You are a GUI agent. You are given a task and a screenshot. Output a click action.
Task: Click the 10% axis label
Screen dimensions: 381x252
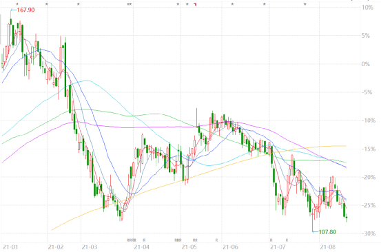367,8
